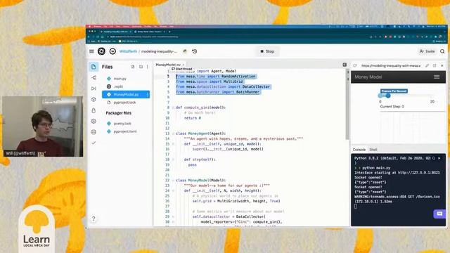Open the Packages cube sidebar icon
The image size is (450, 253).
94,99
